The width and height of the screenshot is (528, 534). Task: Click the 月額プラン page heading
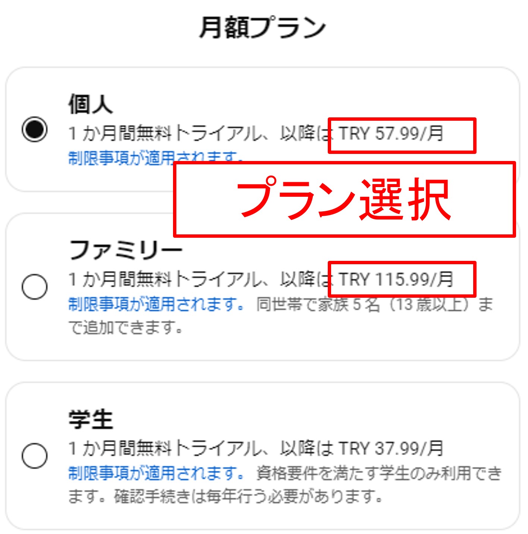pos(263,25)
